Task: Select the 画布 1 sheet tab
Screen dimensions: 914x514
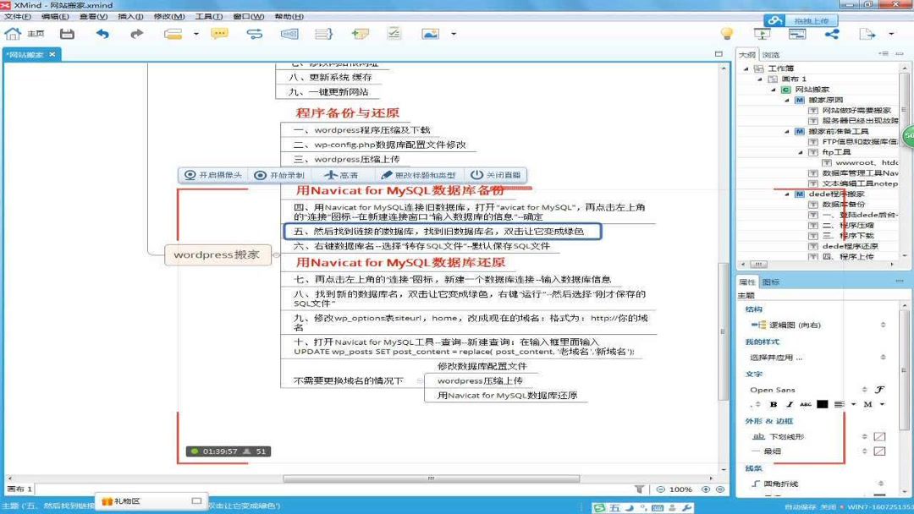Action: (19, 489)
